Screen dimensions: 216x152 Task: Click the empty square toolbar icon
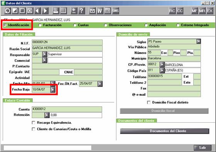coord(22,11)
